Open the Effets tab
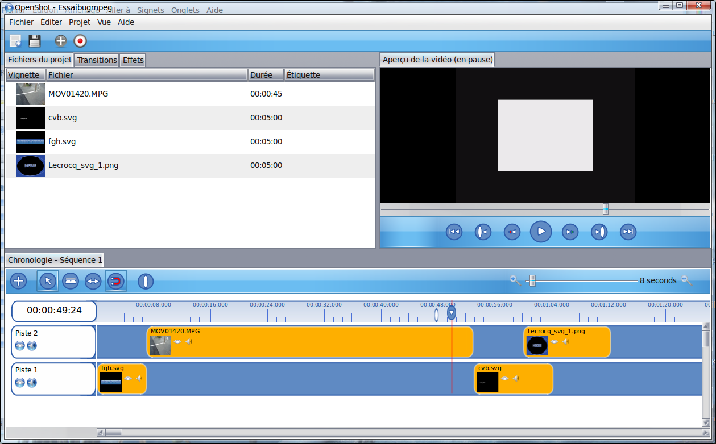The width and height of the screenshot is (716, 444). pyautogui.click(x=133, y=60)
